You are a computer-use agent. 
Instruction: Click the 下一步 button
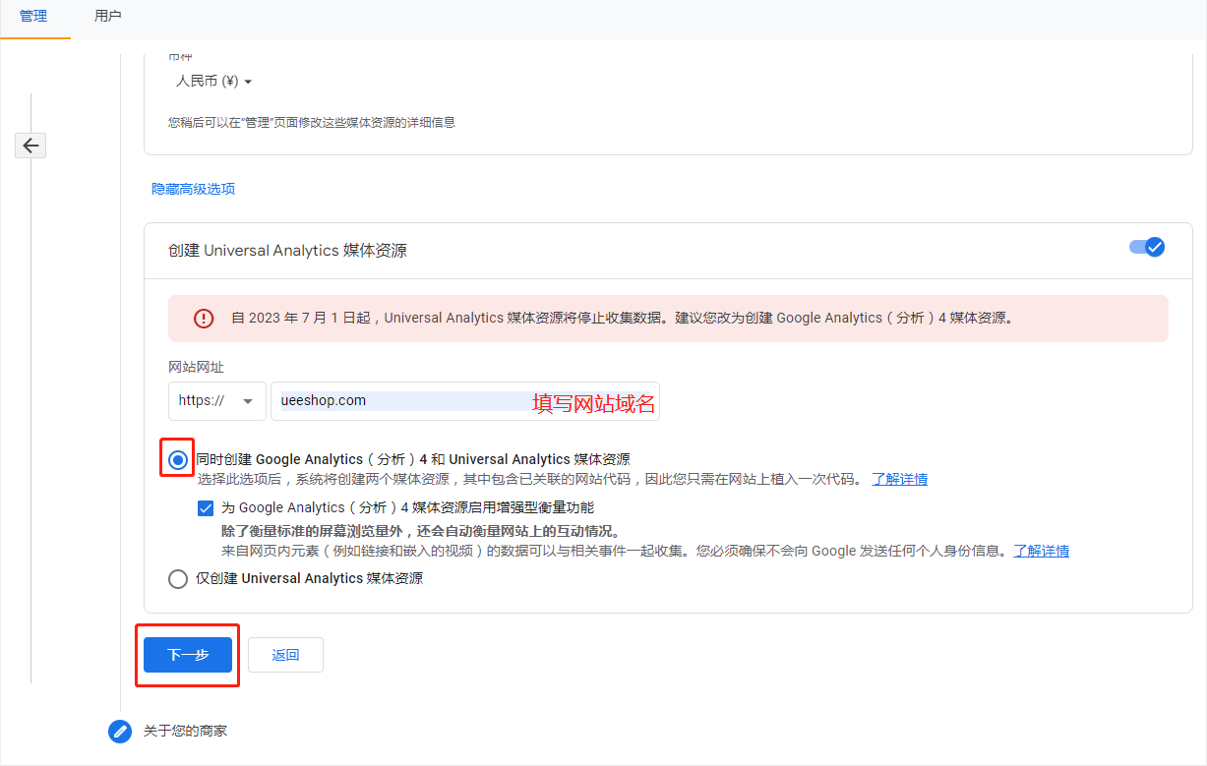point(188,655)
